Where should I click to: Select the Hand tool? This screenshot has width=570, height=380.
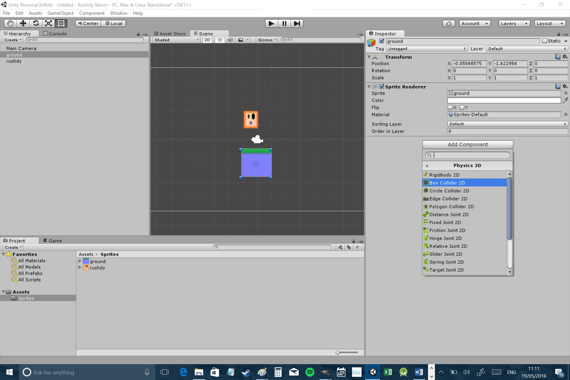click(11, 23)
